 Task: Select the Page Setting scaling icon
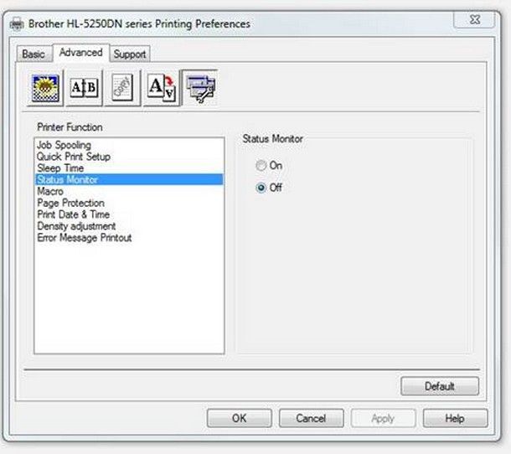[162, 88]
